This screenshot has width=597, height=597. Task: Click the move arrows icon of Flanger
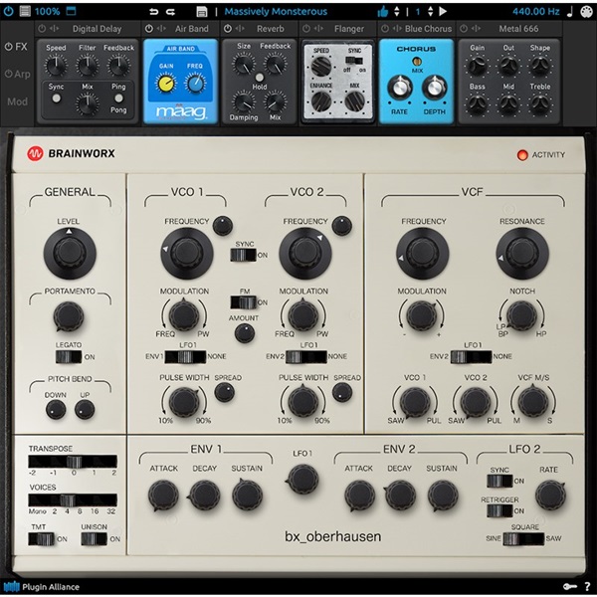click(x=318, y=29)
